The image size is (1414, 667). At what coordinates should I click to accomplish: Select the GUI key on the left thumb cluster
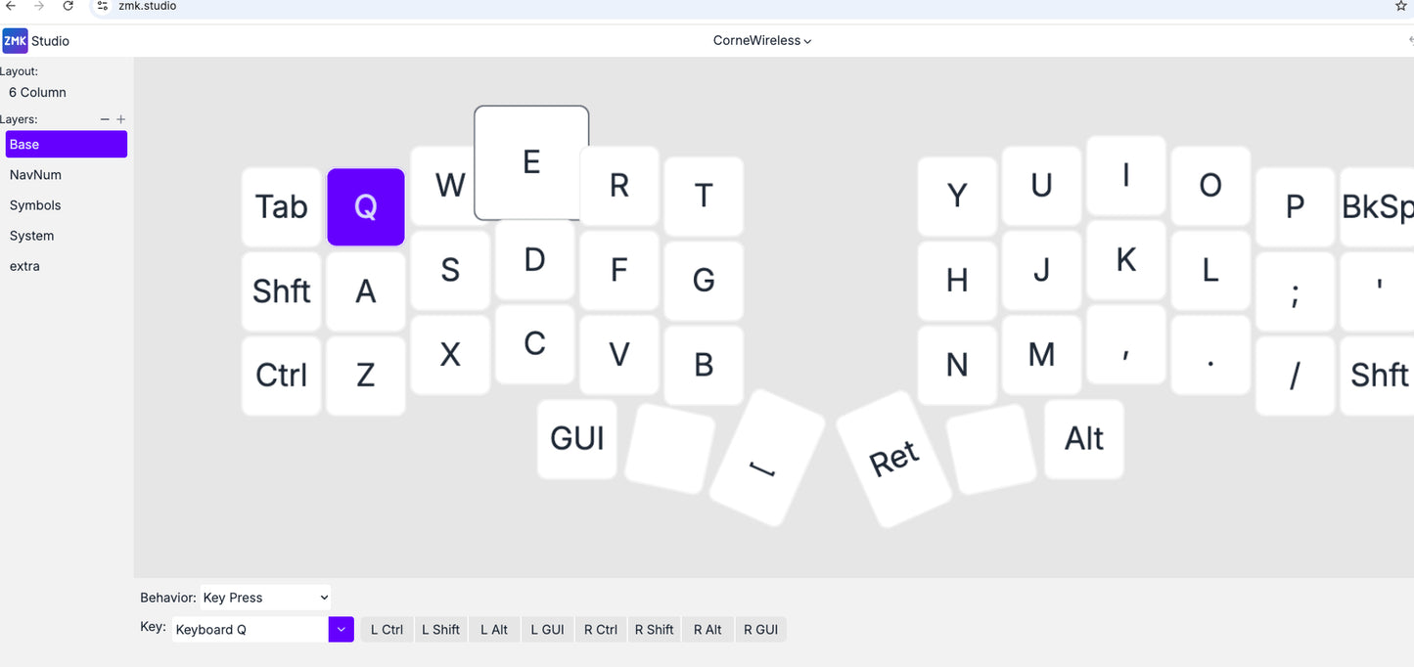pos(576,439)
